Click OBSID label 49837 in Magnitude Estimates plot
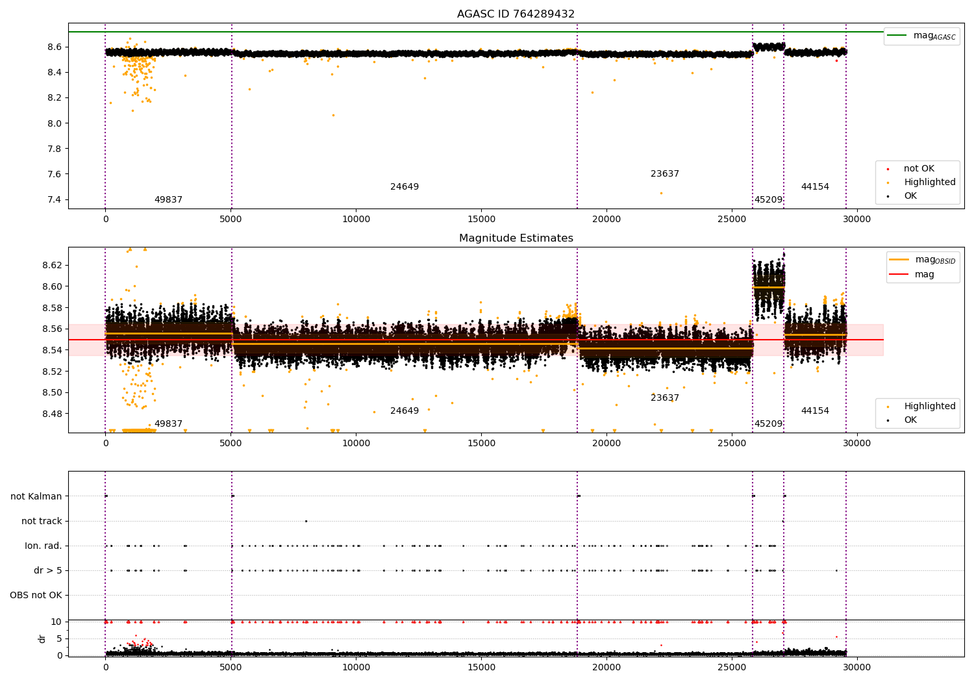The image size is (974, 682). coord(168,424)
